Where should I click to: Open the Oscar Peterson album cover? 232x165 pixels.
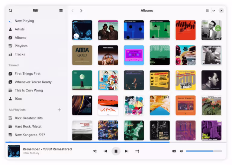pos(211,55)
